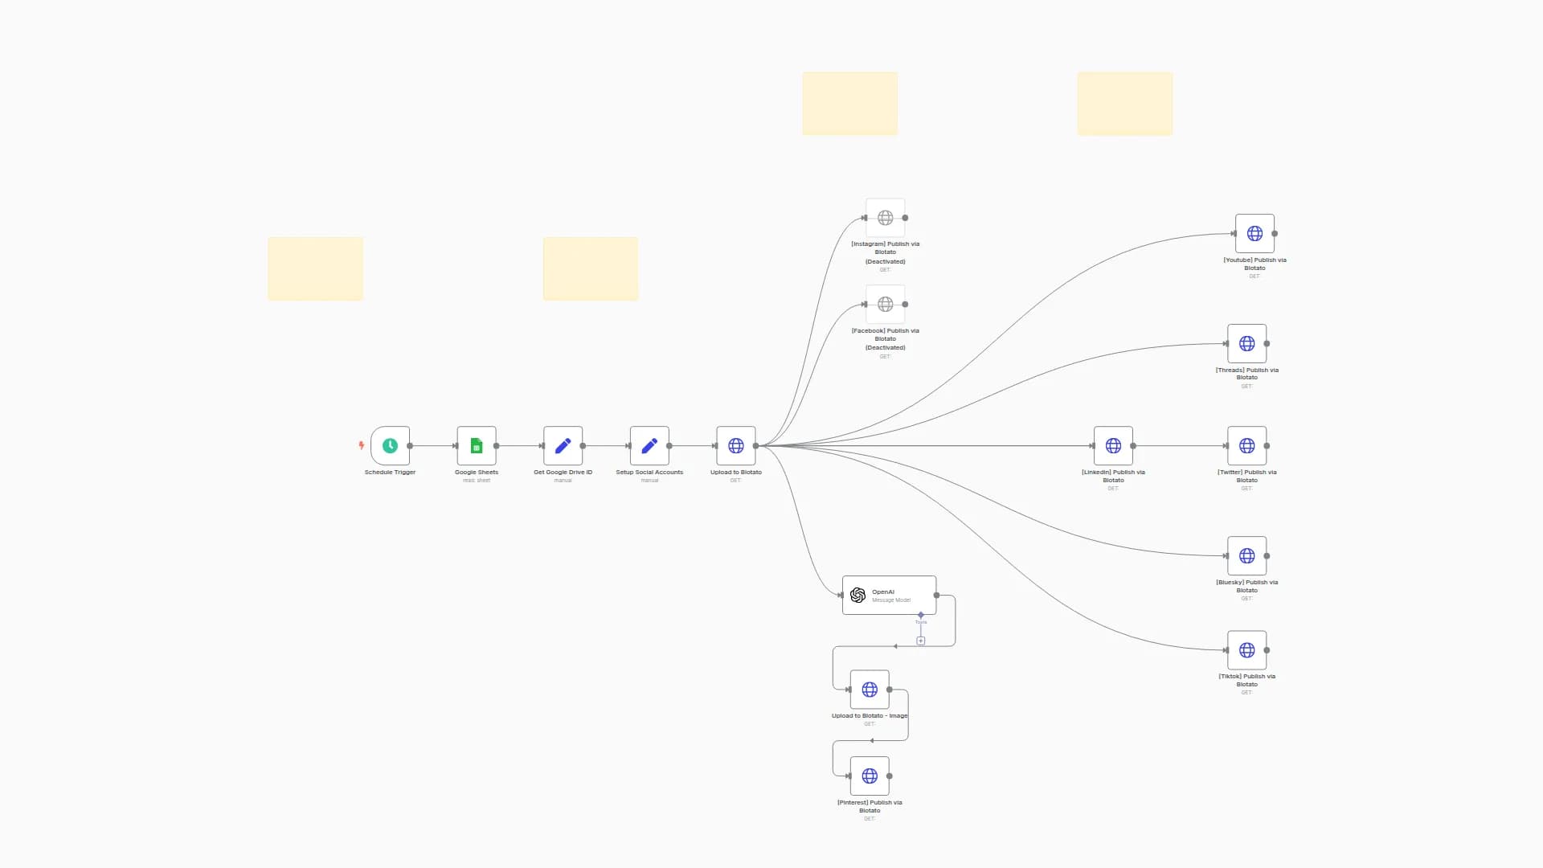This screenshot has width=1543, height=868.
Task: Open the Upload to Blotato - Image node
Action: tap(870, 690)
